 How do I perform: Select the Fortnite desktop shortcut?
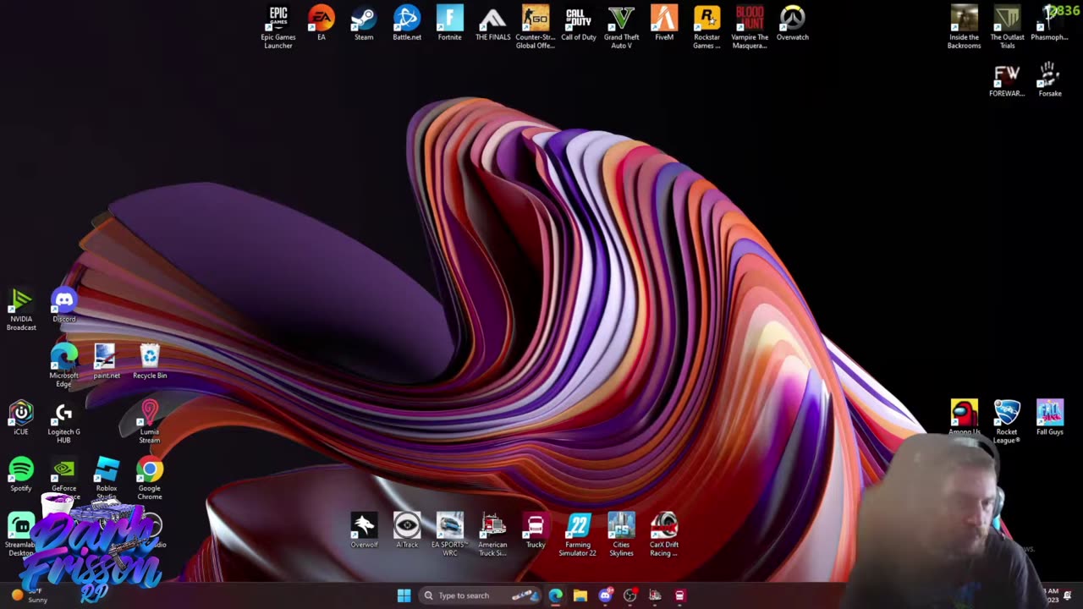450,23
